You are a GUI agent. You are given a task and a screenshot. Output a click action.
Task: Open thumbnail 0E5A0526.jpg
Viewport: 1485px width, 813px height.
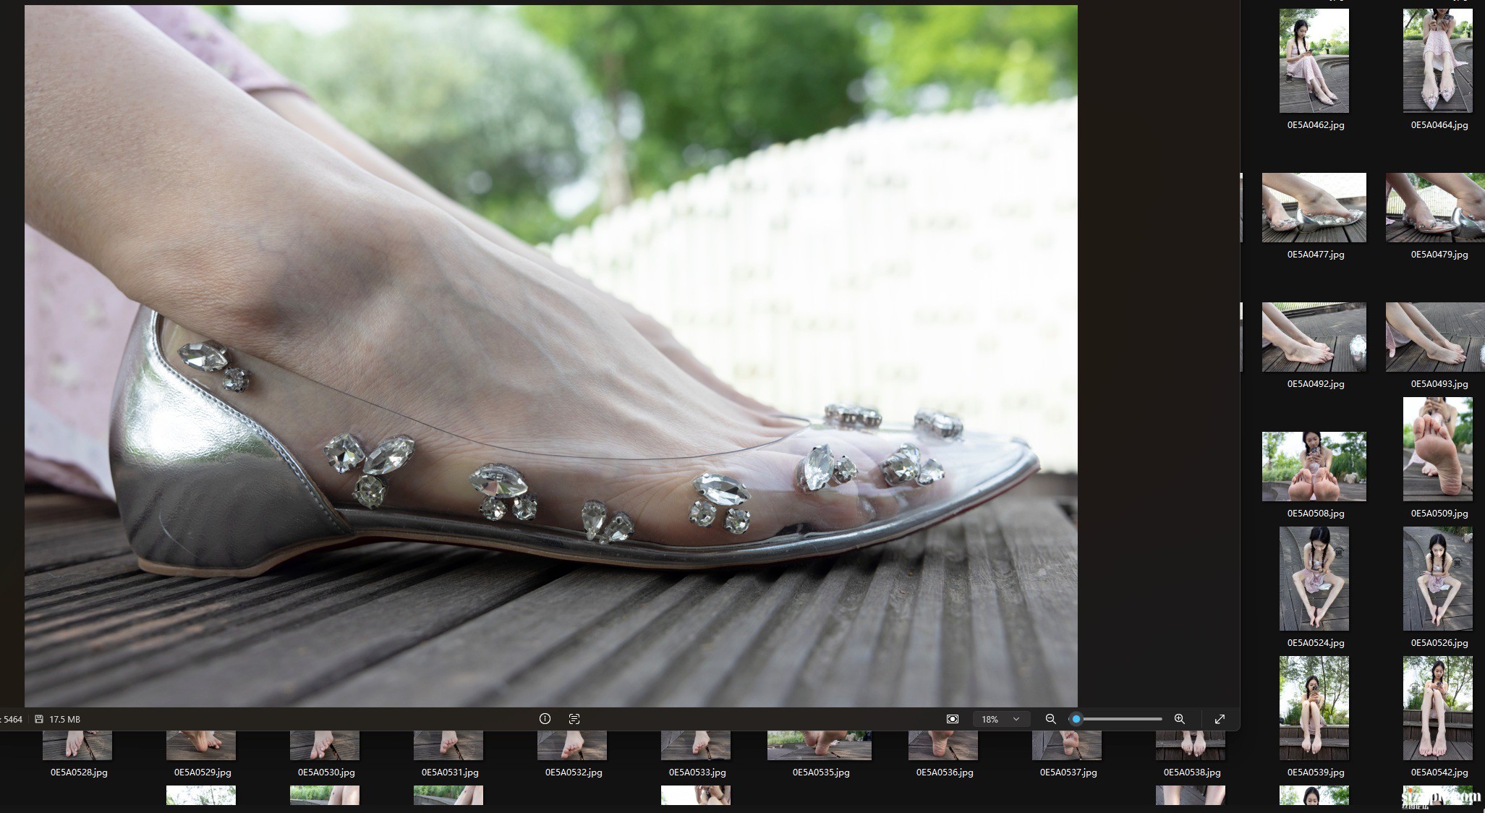coord(1438,579)
